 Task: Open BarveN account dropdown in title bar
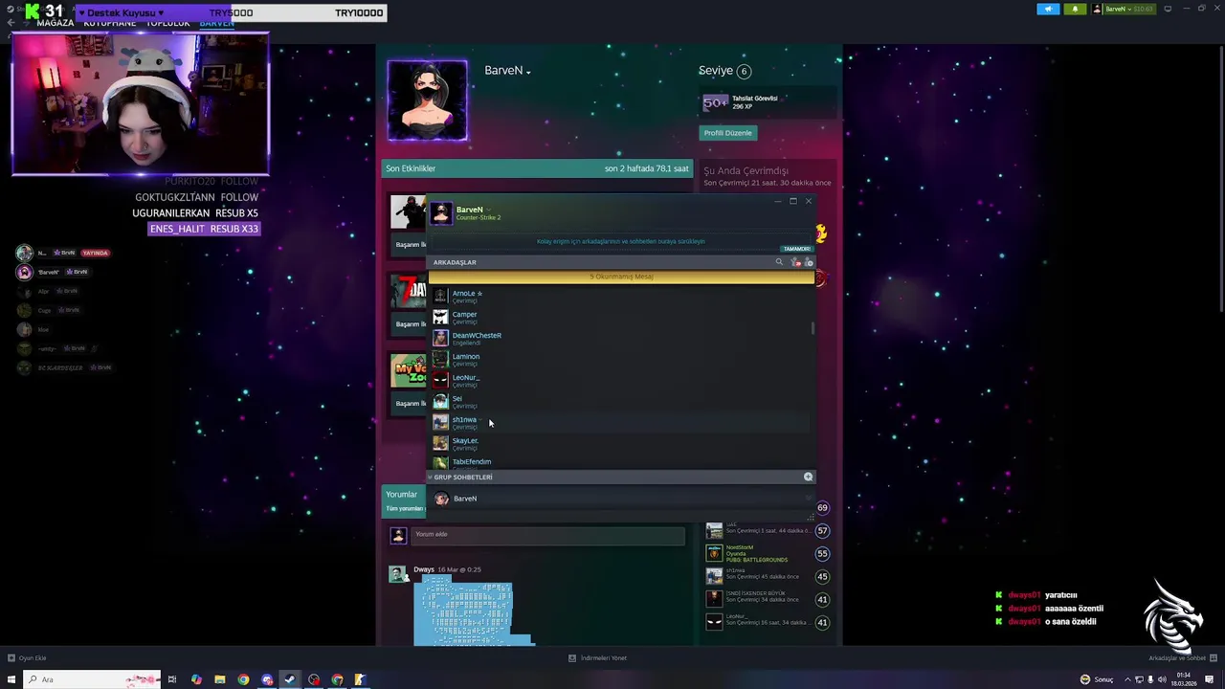click(1125, 9)
